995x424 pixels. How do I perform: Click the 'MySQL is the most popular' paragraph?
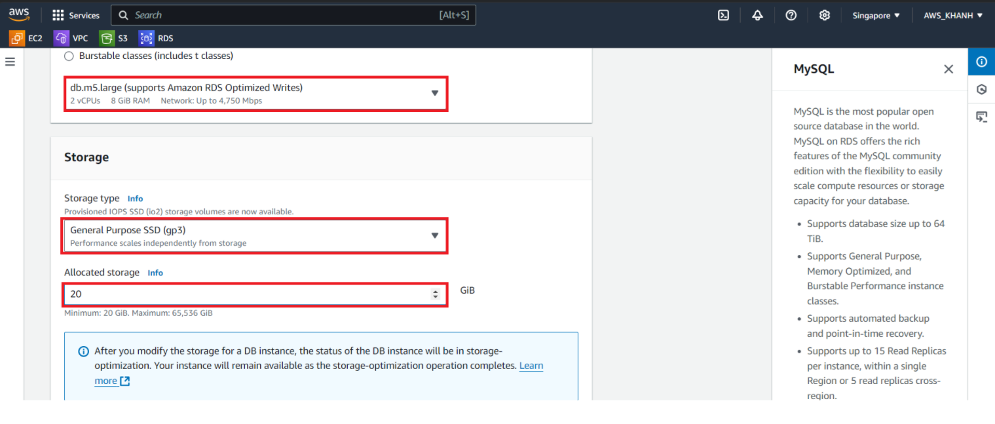868,156
